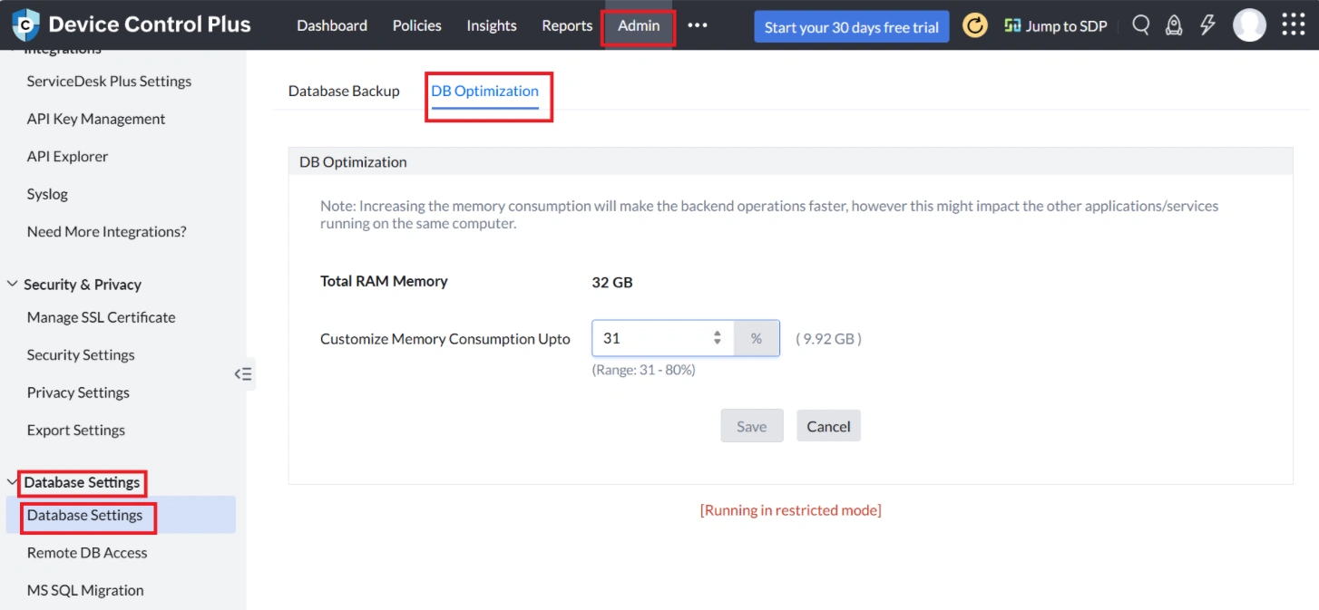Open Privacy Settings
1319x610 pixels.
78,392
